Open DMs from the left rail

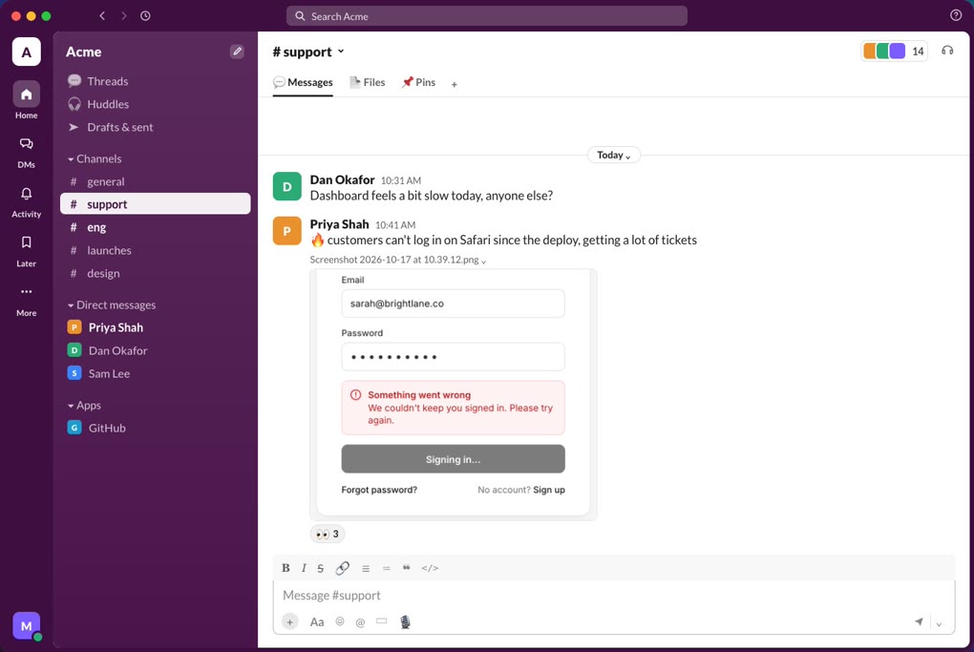tap(26, 152)
